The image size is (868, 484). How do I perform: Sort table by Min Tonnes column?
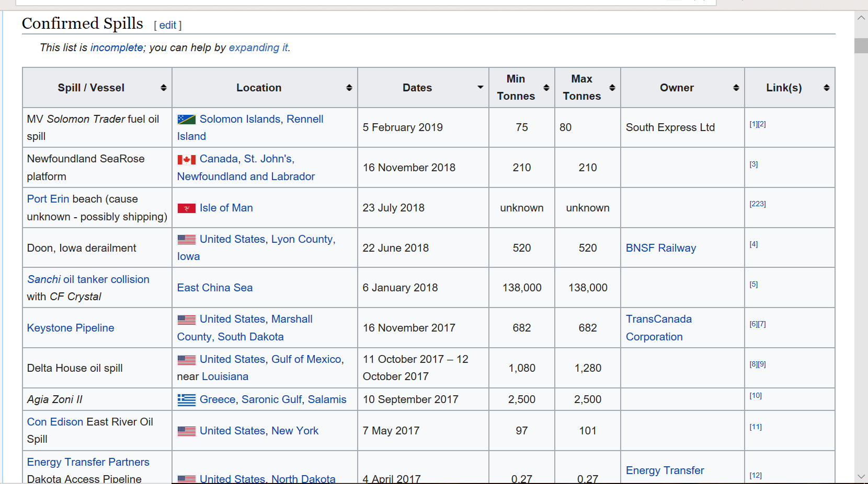546,88
